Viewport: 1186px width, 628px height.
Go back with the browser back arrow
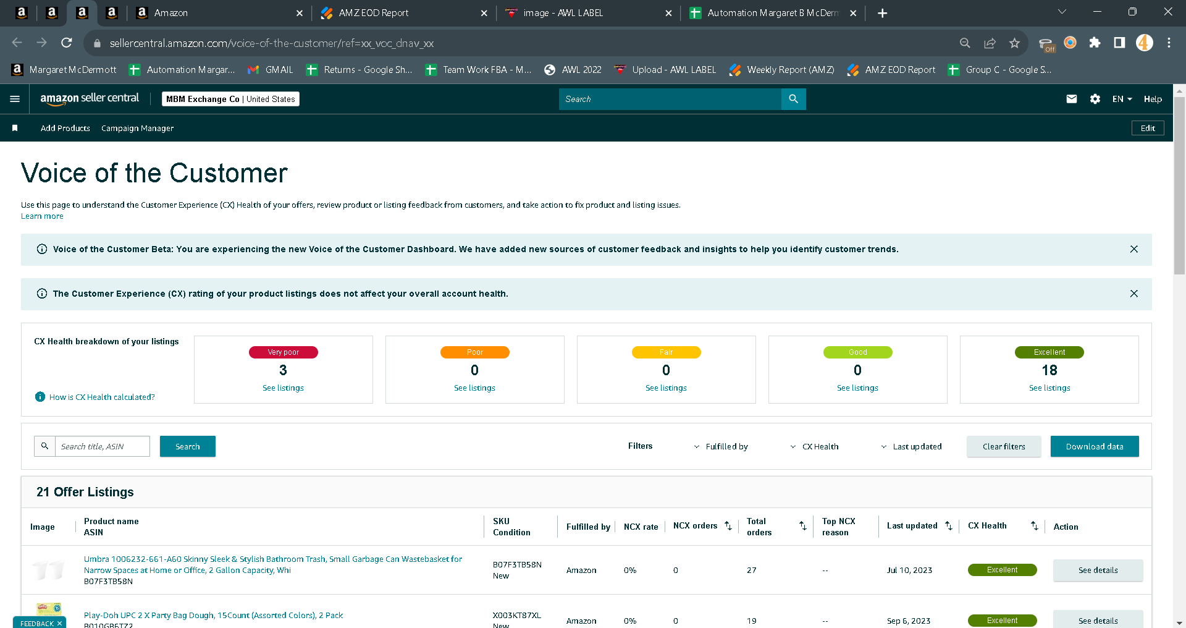tap(17, 43)
